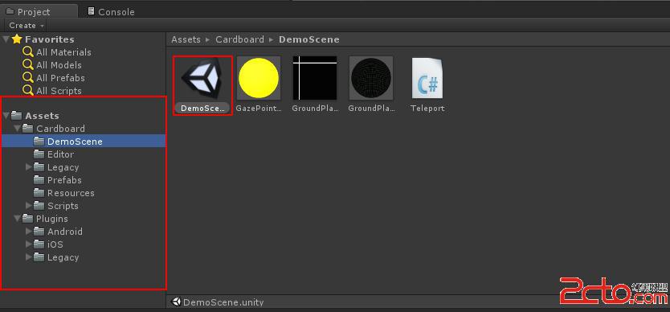Select the Plugins folder label
The width and height of the screenshot is (670, 312).
pos(52,219)
